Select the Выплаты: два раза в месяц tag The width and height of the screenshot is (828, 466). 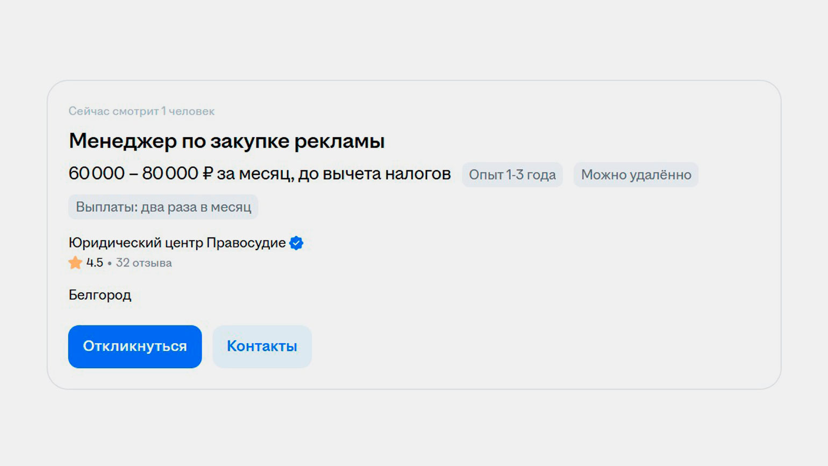click(x=163, y=207)
